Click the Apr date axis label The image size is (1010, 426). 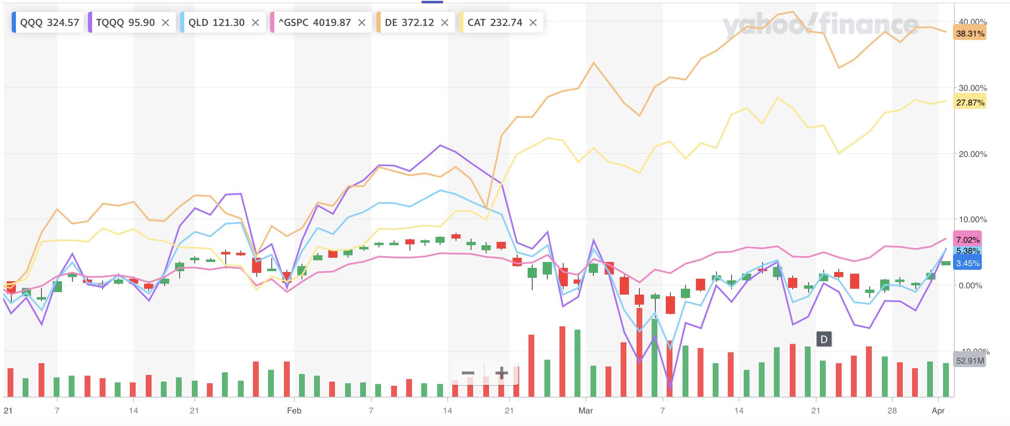(938, 411)
